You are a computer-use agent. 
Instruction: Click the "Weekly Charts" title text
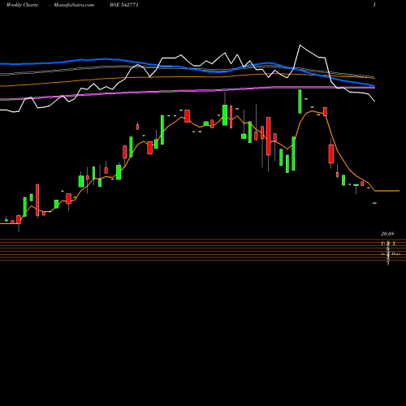[x=22, y=5]
